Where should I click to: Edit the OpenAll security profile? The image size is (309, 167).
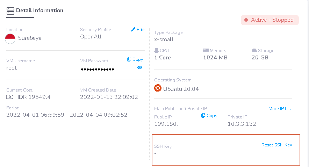click(x=138, y=30)
